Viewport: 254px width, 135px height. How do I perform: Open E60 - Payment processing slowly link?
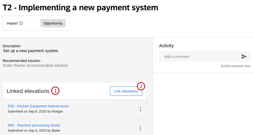point(34,125)
